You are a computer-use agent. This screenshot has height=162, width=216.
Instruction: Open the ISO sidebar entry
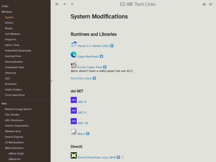pyautogui.click(x=7, y=78)
